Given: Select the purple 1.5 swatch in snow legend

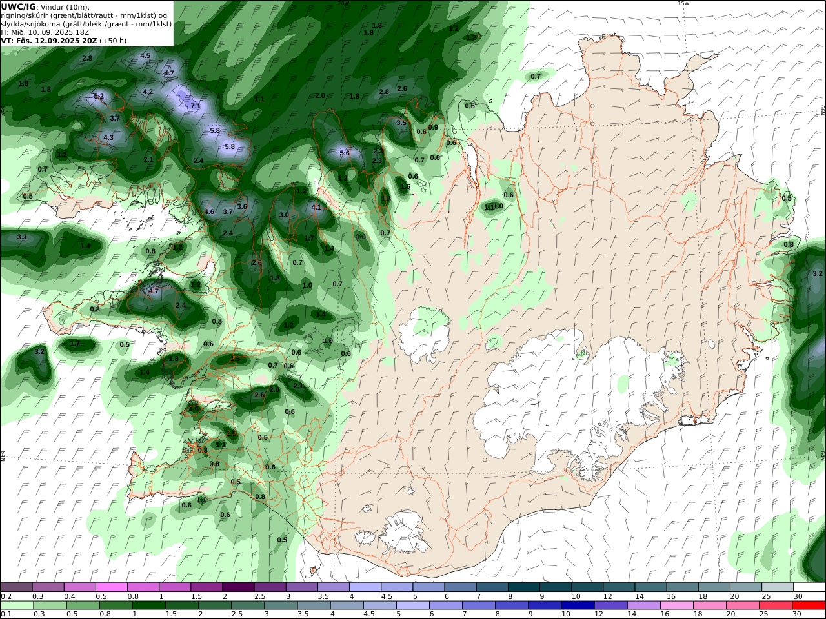Looking at the screenshot, I should point(206,587).
